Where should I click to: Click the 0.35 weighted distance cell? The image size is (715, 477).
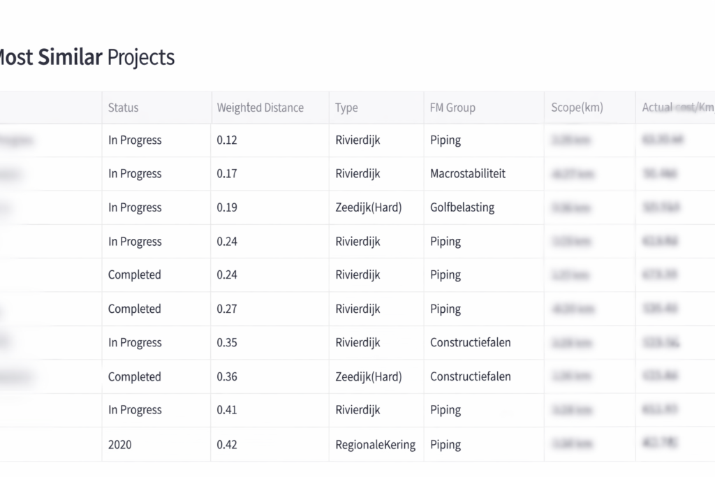coord(227,342)
